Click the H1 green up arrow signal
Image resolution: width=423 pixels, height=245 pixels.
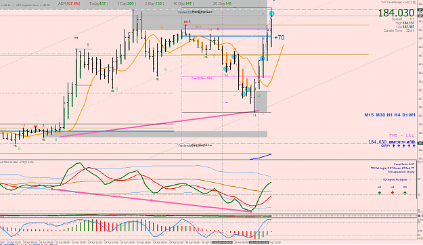[x=380, y=193]
